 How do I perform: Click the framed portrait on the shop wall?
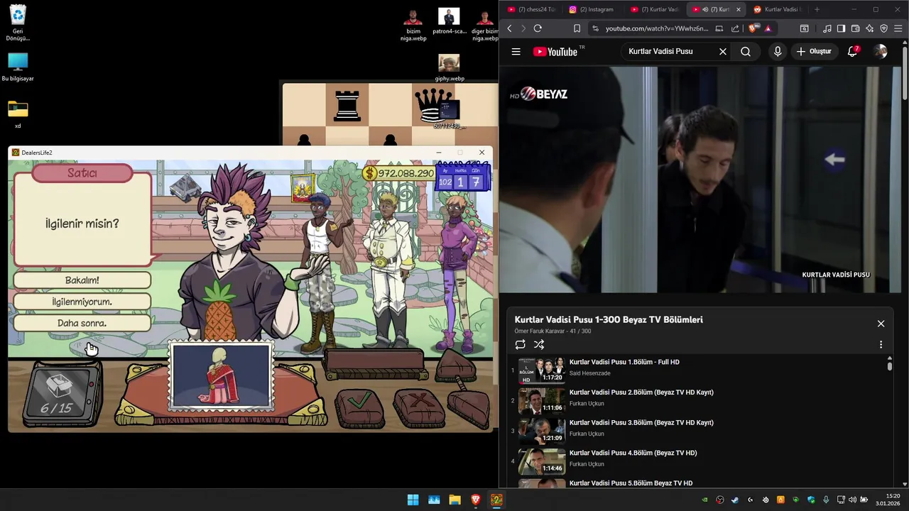tap(303, 187)
